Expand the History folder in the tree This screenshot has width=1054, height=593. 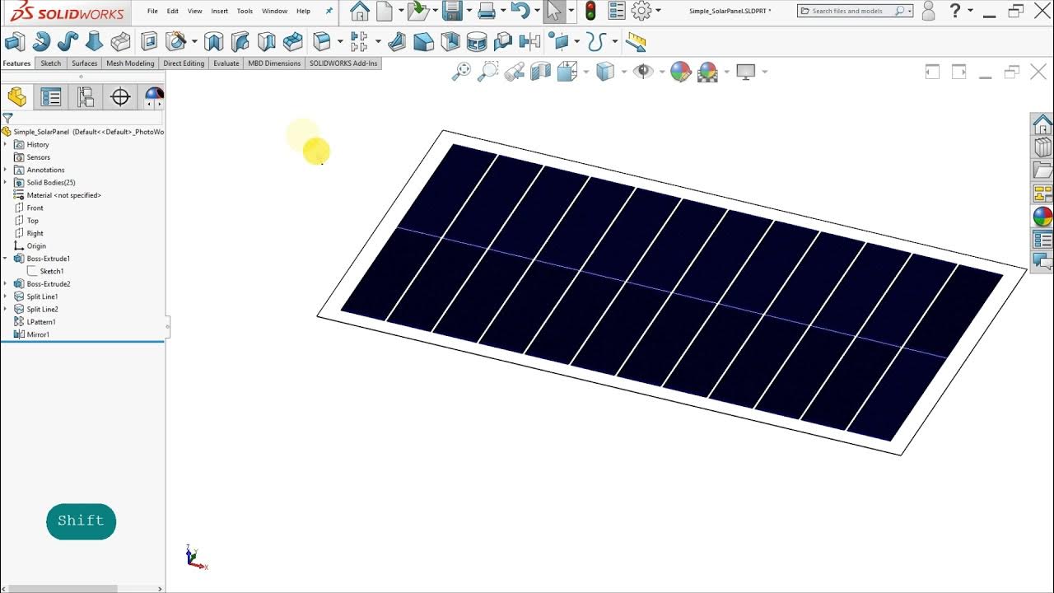[x=5, y=144]
